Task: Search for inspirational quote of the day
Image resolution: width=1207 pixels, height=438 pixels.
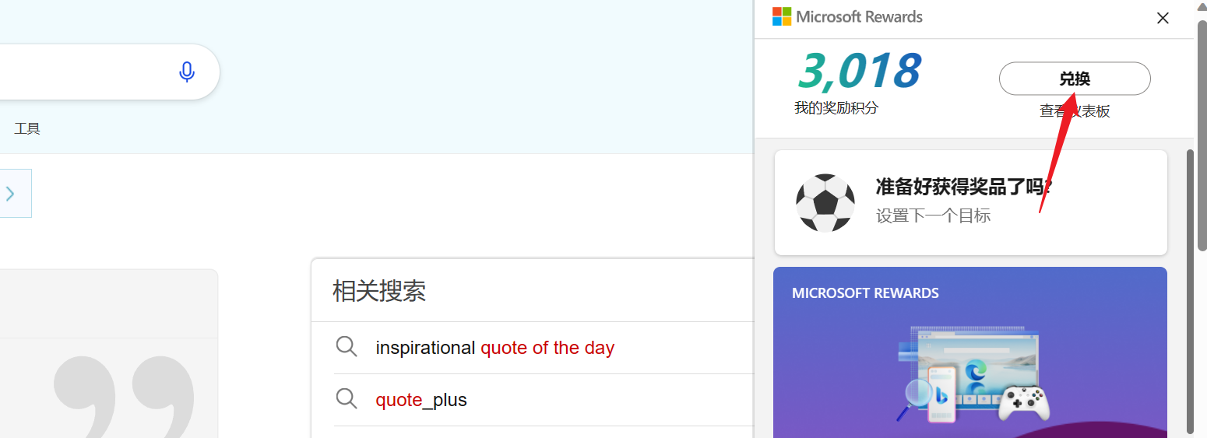Action: [494, 348]
